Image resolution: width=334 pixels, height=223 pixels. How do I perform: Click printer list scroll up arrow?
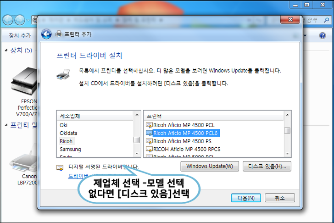pyautogui.click(x=287, y=115)
